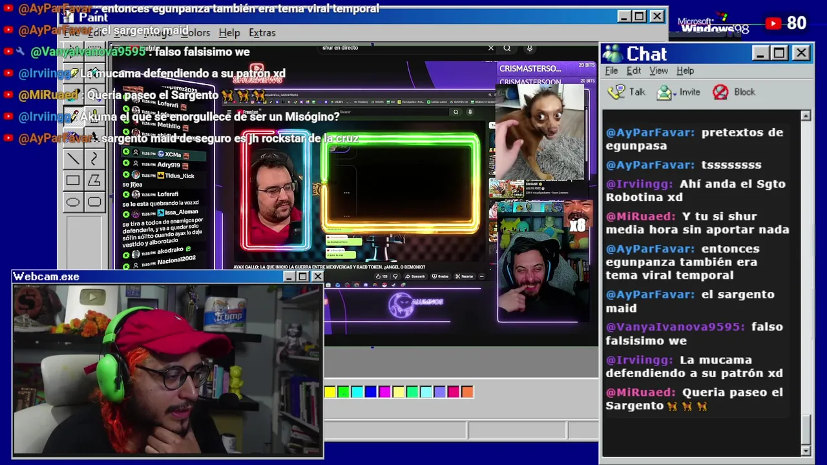Click 'Adry919' in stream chat list
This screenshot has width=827, height=465.
tap(169, 165)
